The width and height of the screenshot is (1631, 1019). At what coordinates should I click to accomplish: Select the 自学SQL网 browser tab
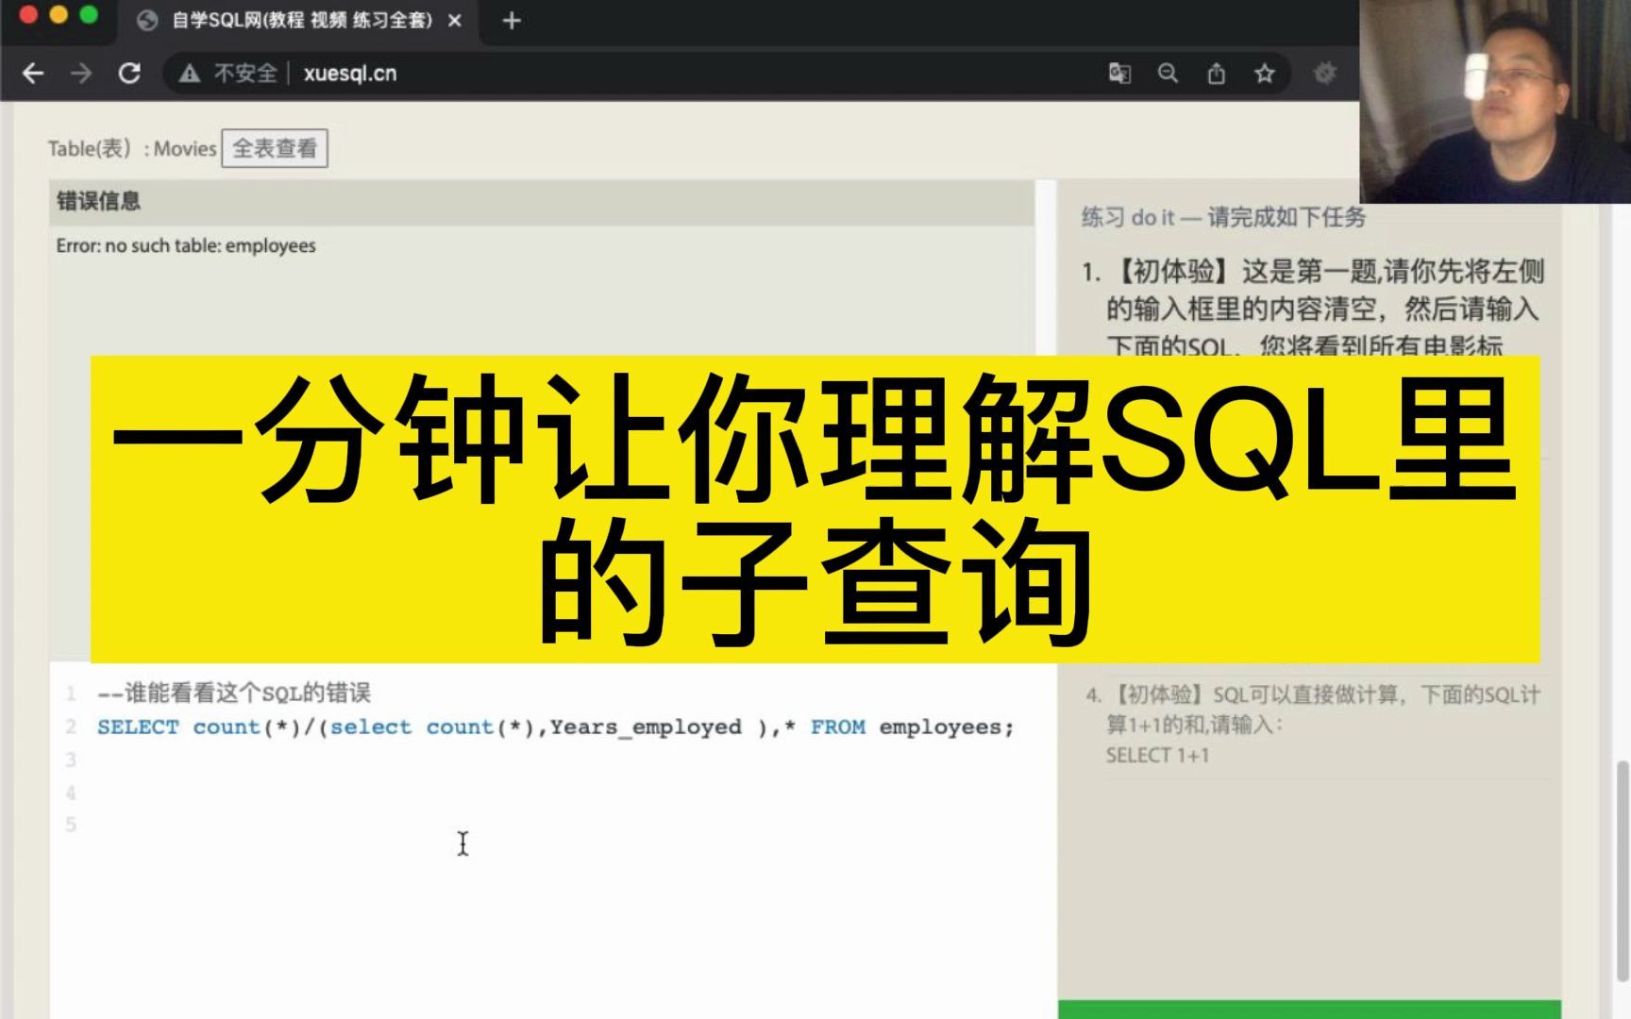point(298,21)
